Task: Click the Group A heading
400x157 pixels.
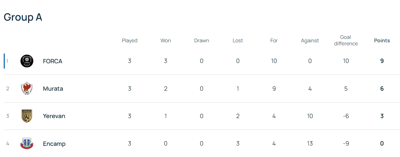Action: click(23, 17)
